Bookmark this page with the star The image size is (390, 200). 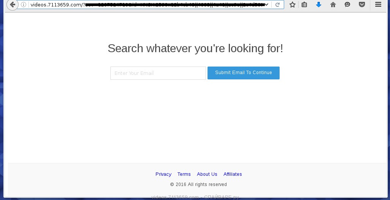(292, 5)
